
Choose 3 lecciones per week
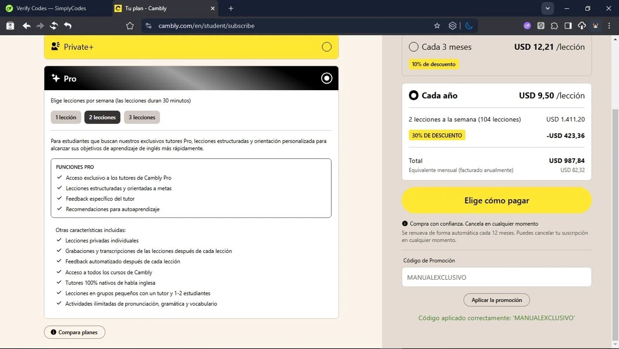pyautogui.click(x=142, y=117)
